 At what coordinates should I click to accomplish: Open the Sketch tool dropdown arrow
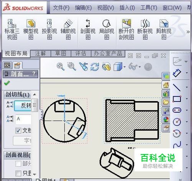point(186,61)
